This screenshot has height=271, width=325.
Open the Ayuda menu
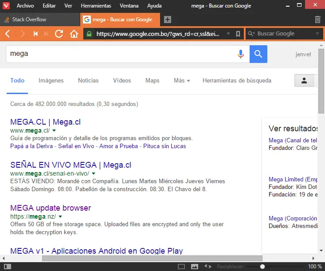click(x=154, y=6)
